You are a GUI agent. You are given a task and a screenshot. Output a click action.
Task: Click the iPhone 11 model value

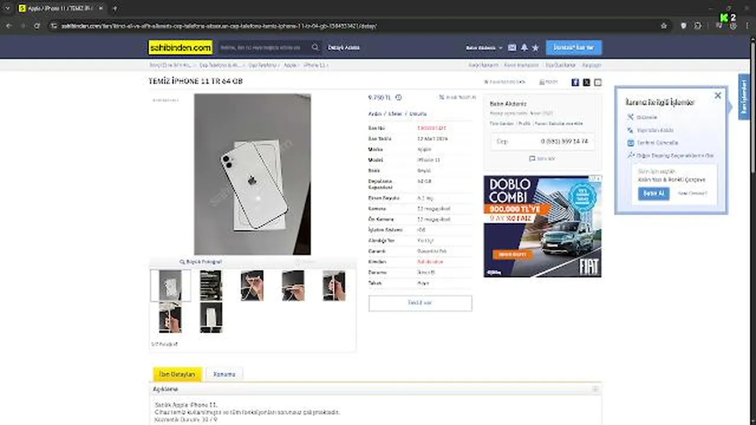point(428,160)
